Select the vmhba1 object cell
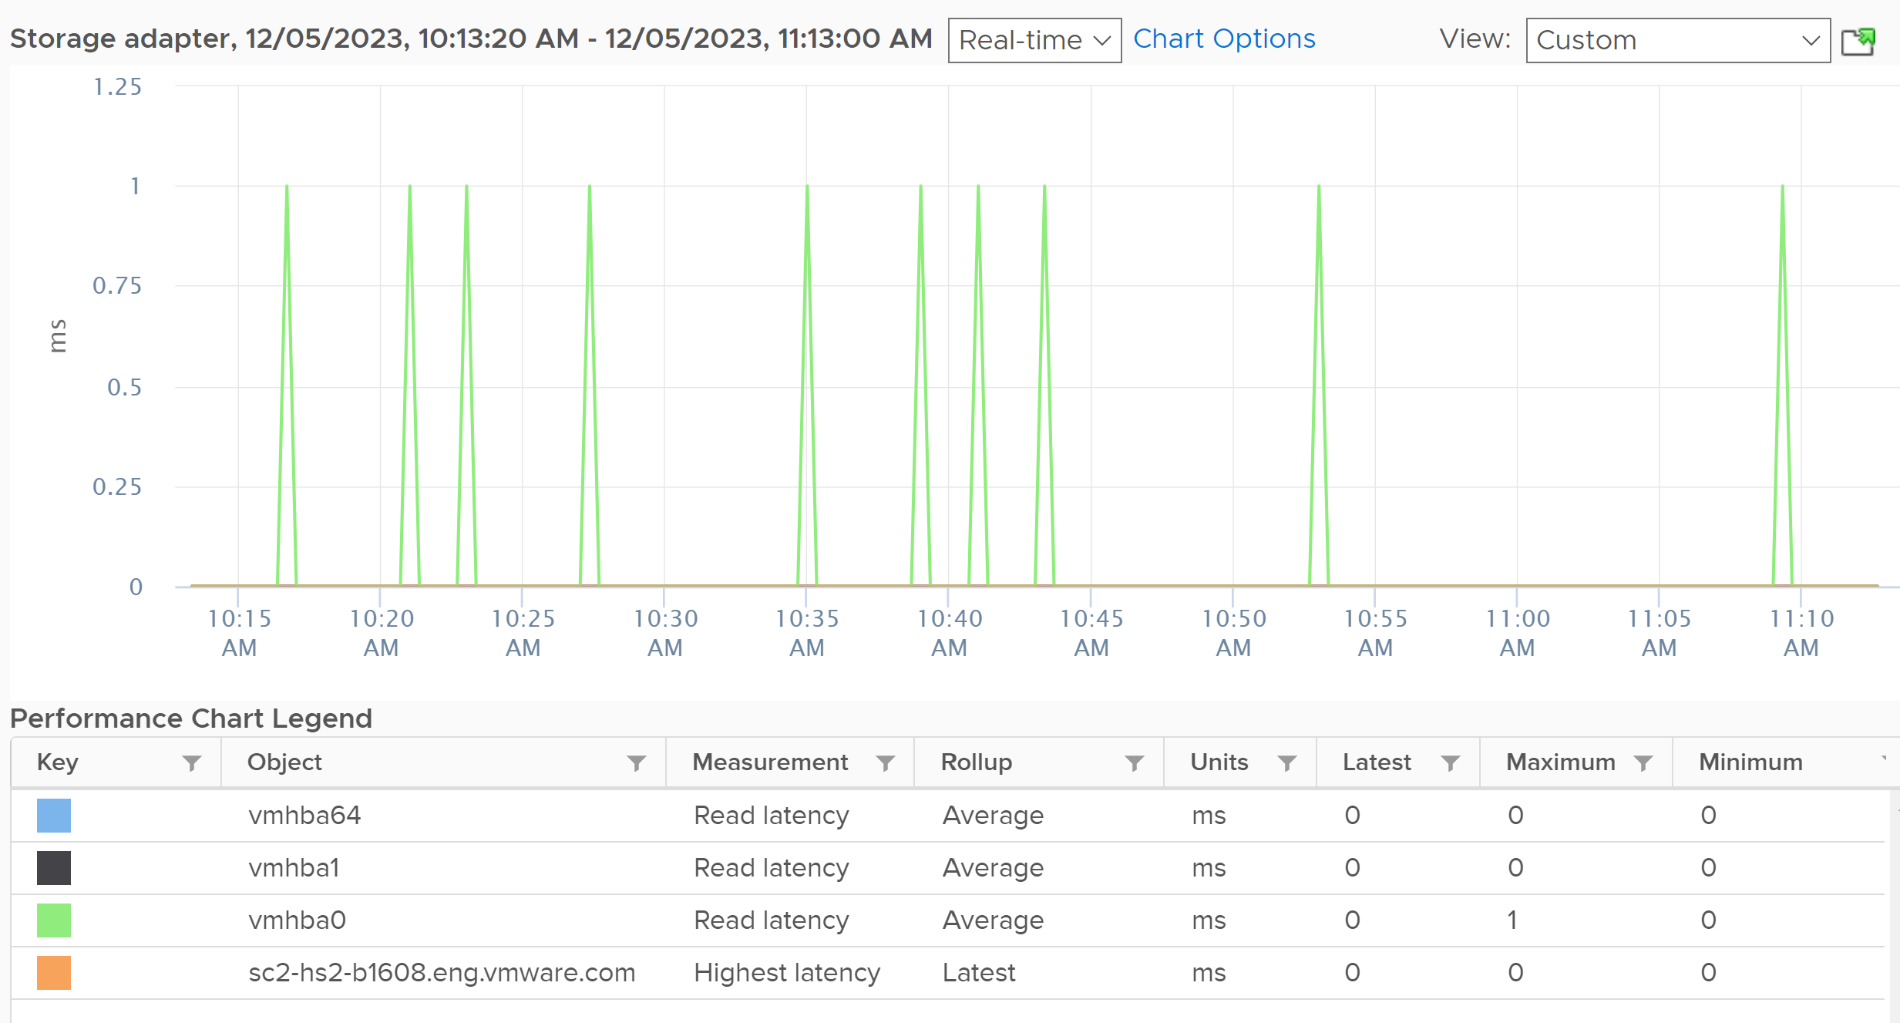This screenshot has height=1023, width=1900. (294, 868)
